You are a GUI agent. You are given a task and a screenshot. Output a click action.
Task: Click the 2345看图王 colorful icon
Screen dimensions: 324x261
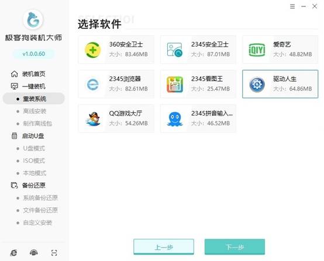(x=175, y=84)
